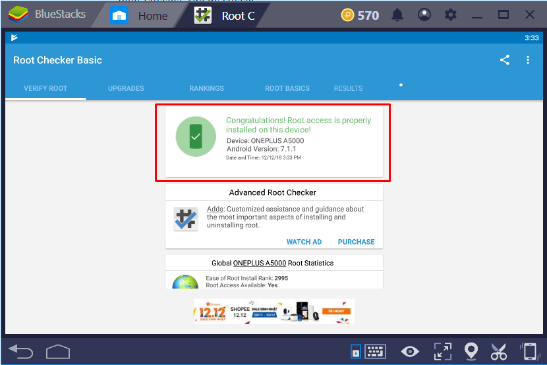Screen dimensions: 547x365
Task: Click the Root Access Available: Yes text
Action: click(241, 285)
